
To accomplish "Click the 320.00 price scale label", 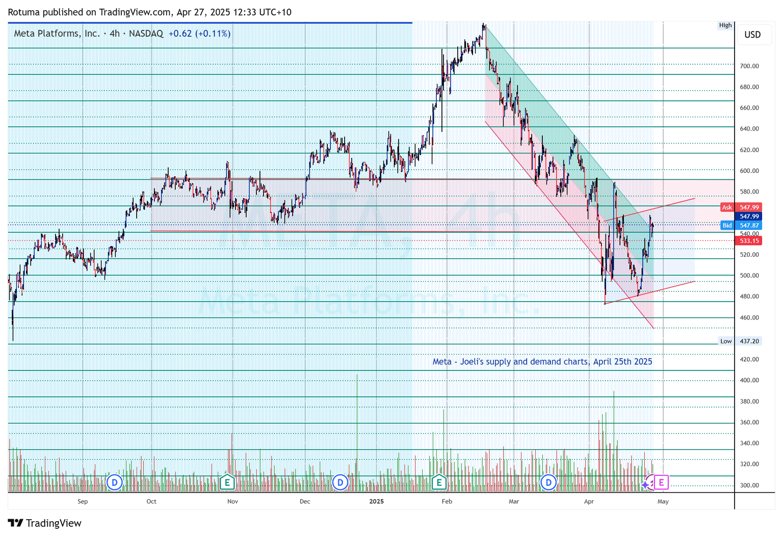I will (x=749, y=464).
